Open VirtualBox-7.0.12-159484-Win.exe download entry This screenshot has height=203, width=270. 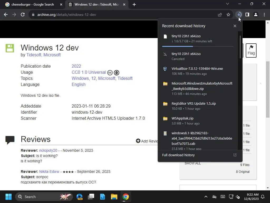click(x=198, y=71)
